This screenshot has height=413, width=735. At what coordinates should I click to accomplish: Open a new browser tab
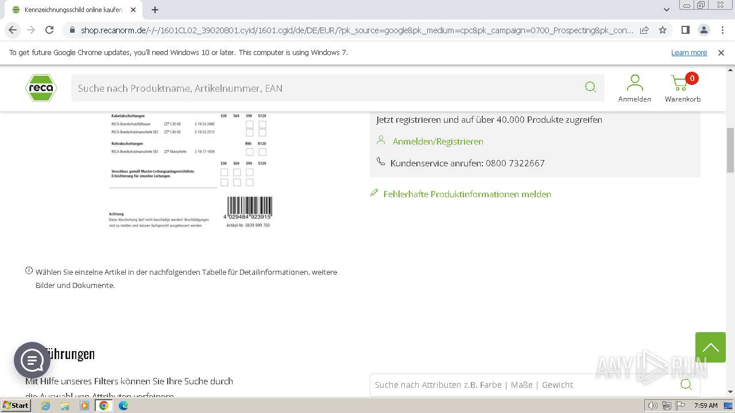[x=155, y=10]
